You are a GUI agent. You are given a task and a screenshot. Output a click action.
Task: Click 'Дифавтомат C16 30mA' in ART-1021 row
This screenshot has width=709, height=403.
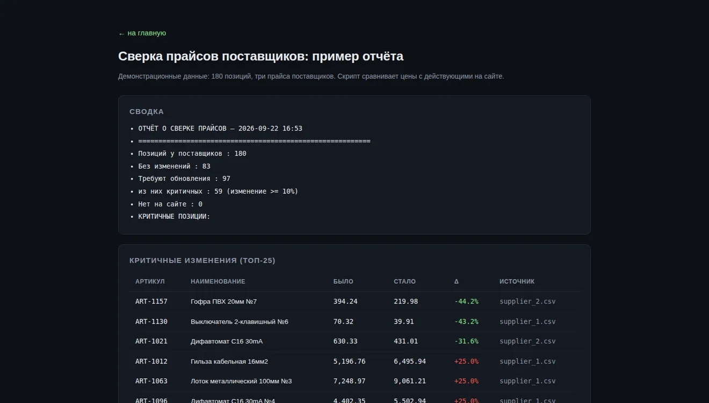pos(227,341)
